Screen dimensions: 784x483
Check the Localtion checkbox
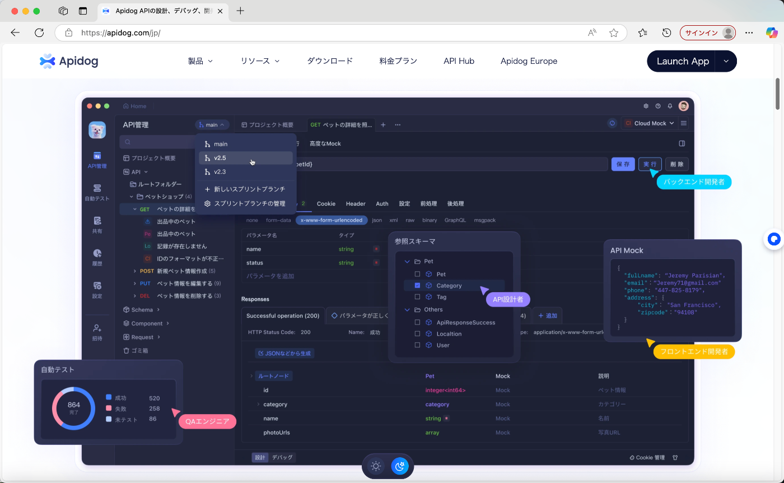[x=417, y=333]
